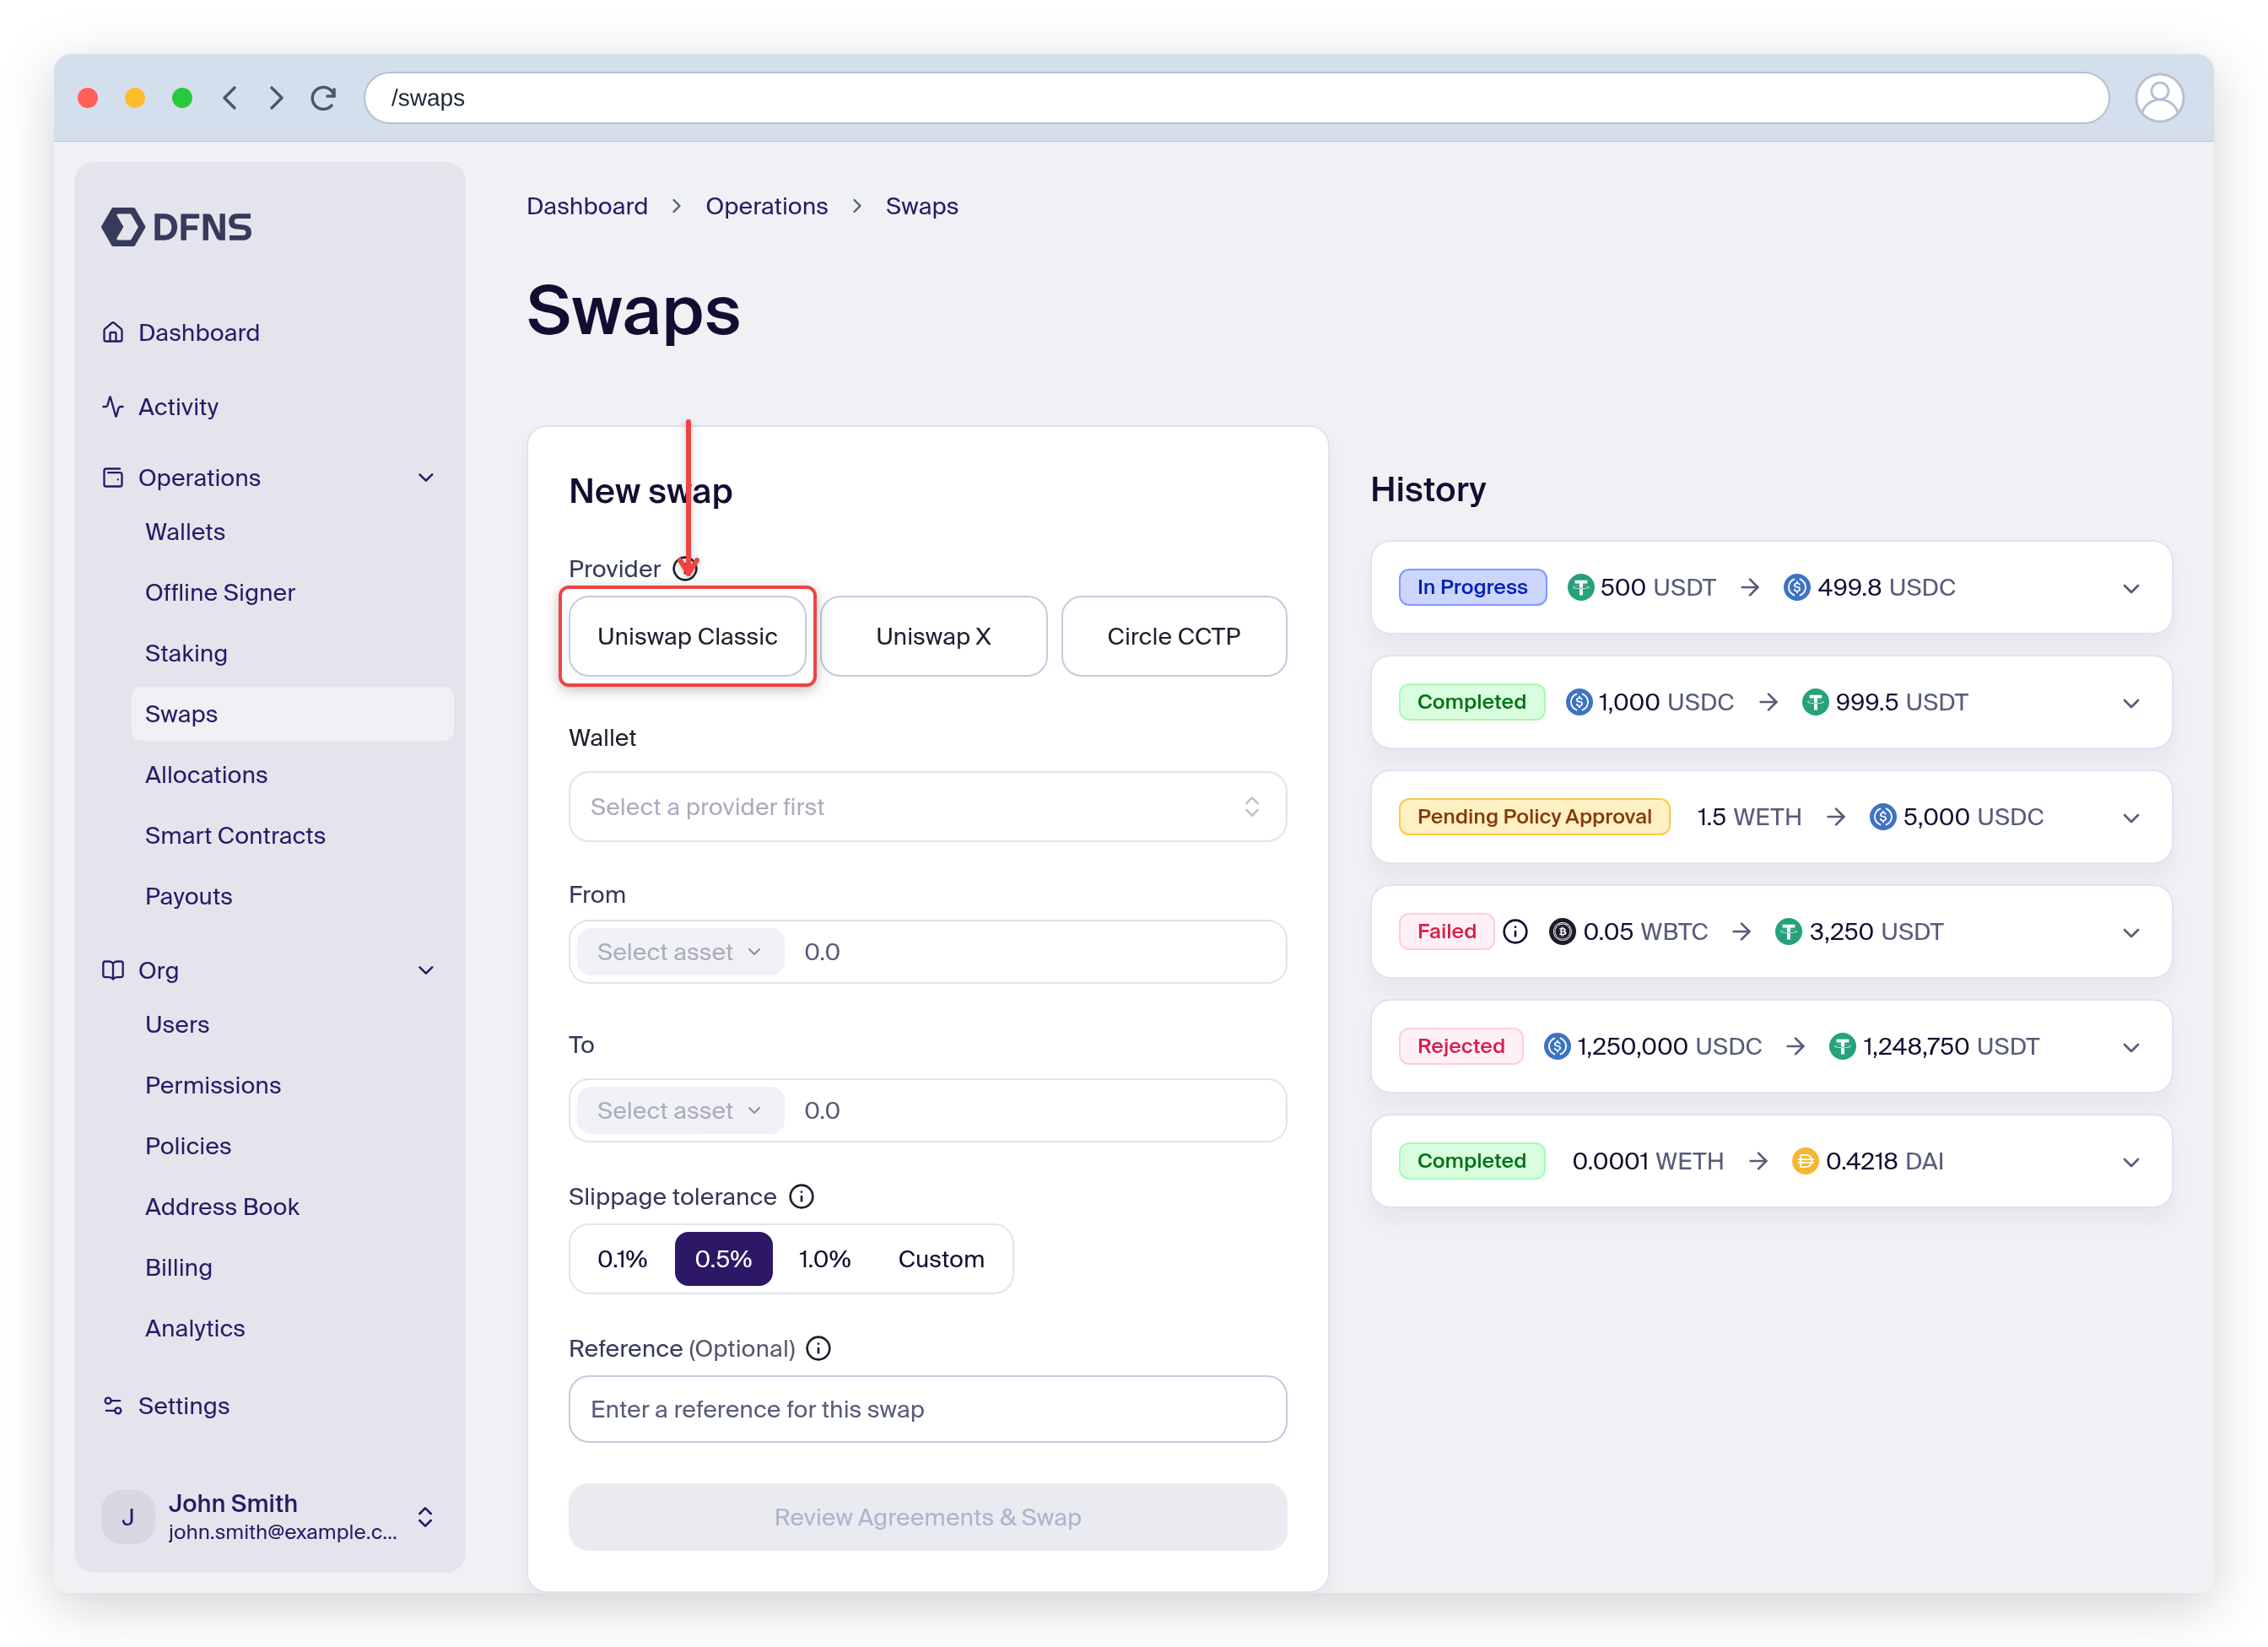
Task: Expand the Failed WBTC swap entry
Action: pos(2131,932)
